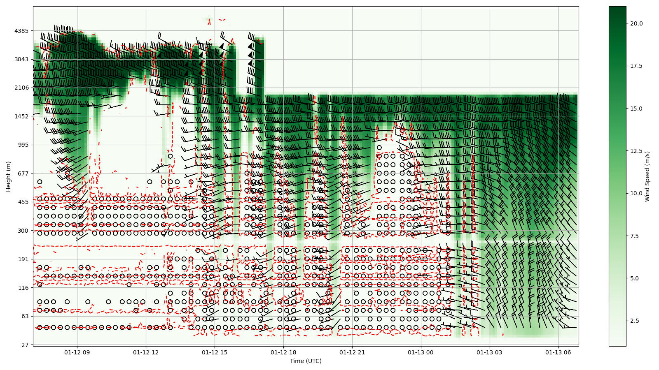Click the 'Time (UTC)' x-axis label
659x370 pixels.
point(306,361)
